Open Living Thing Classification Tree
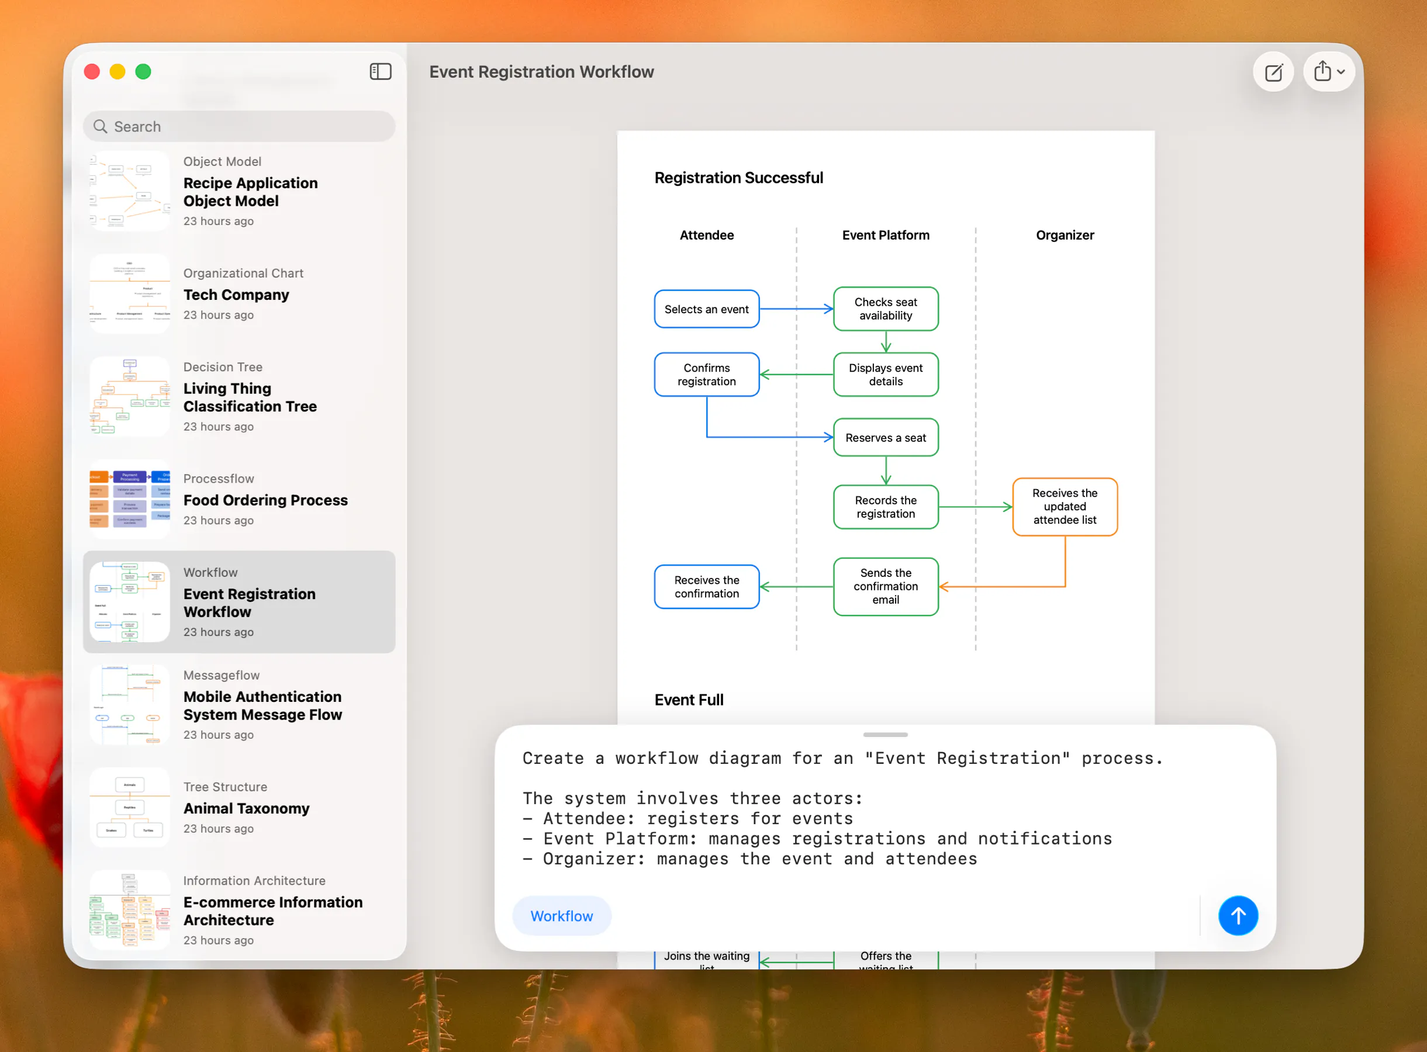The image size is (1427, 1052). 239,396
